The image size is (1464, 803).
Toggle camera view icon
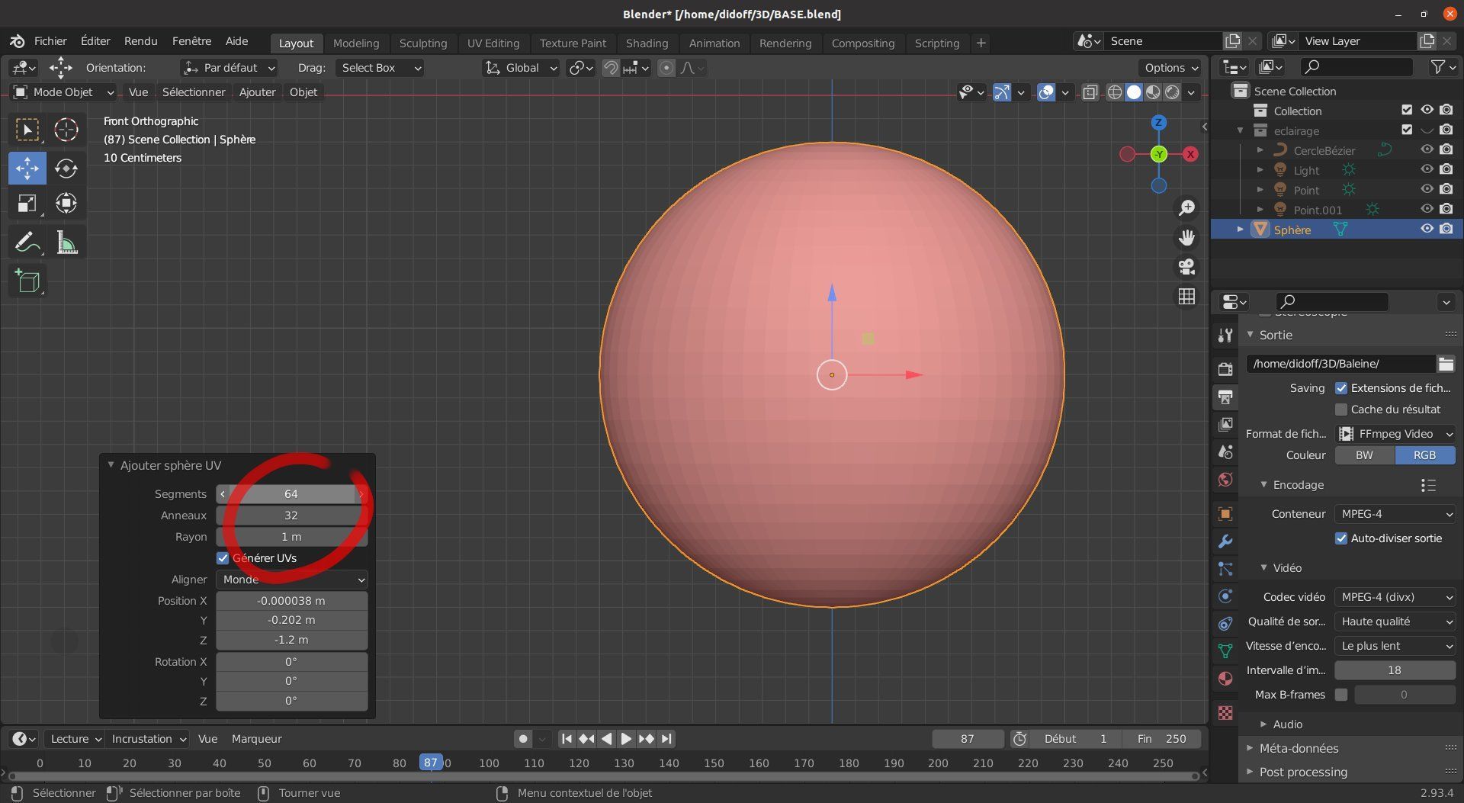tap(1186, 267)
